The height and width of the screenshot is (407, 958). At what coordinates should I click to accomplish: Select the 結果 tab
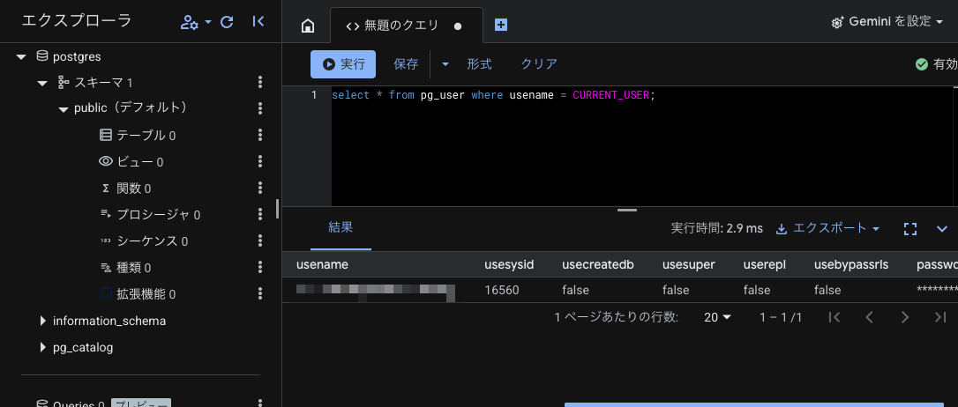[x=341, y=227]
